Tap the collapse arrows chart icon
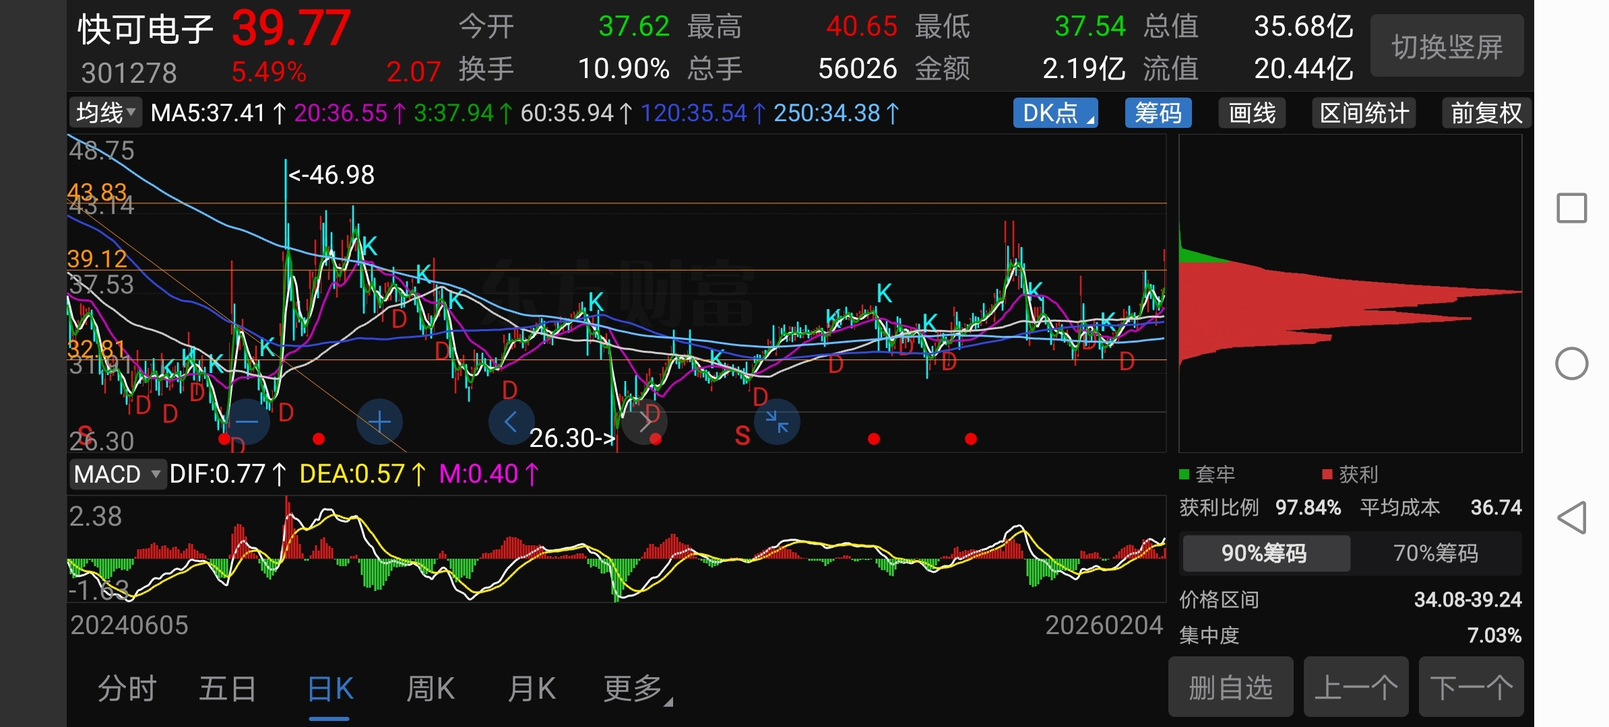 [777, 422]
